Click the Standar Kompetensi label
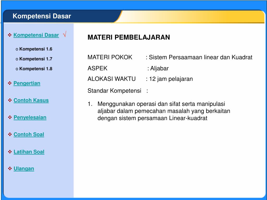 tap(114, 91)
